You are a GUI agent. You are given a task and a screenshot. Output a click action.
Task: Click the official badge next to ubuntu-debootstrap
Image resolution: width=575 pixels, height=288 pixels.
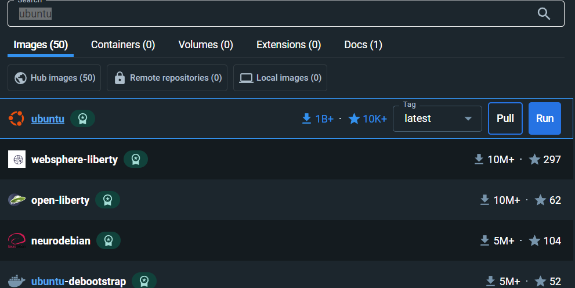click(x=144, y=281)
